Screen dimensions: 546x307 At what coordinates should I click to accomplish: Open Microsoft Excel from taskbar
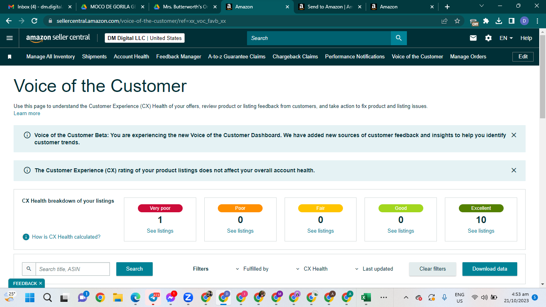(365, 297)
